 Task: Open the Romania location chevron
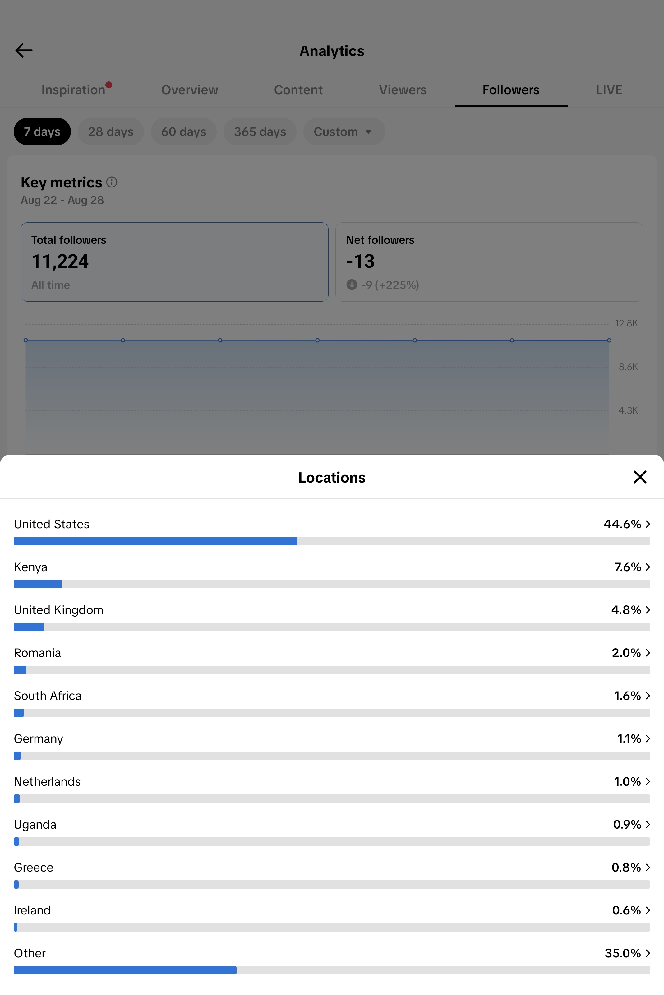(648, 653)
